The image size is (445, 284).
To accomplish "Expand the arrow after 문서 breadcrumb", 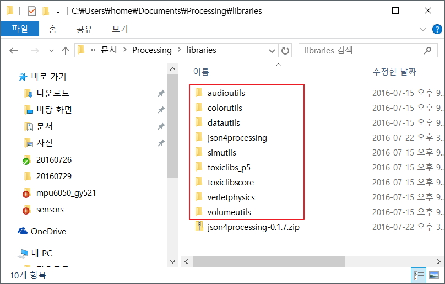I will click(125, 50).
